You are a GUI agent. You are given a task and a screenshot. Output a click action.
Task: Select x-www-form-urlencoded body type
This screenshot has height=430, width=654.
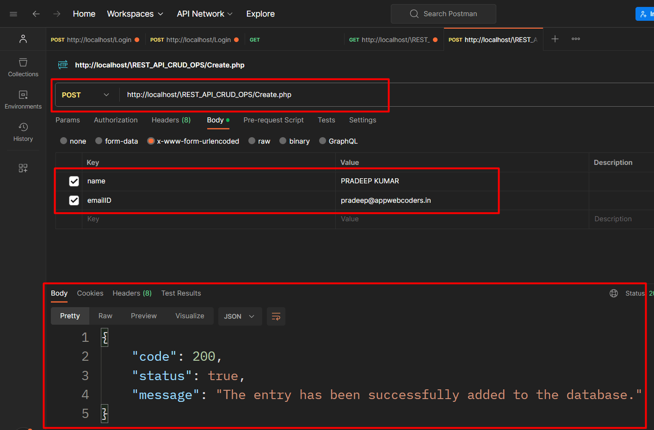[151, 141]
